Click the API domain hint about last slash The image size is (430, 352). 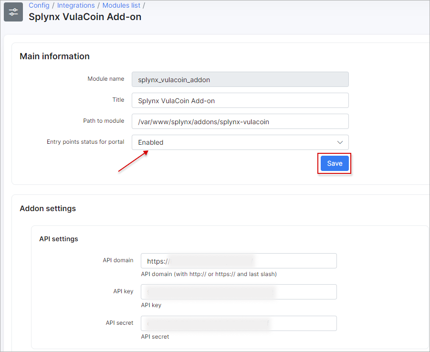[209, 274]
